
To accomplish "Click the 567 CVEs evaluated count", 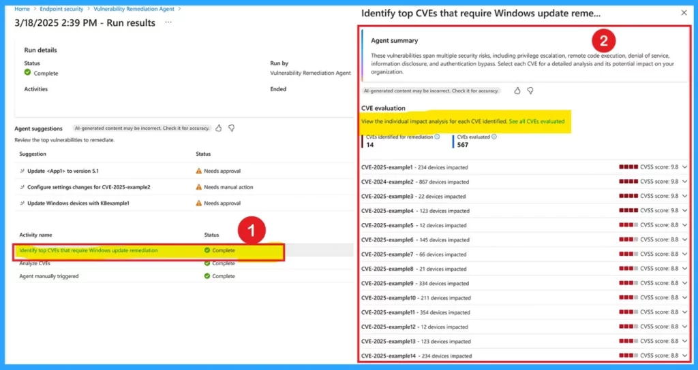I will point(463,145).
